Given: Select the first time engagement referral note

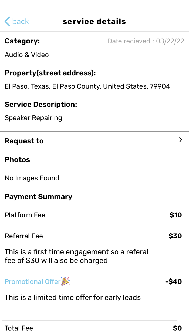Looking at the screenshot, I should tap(76, 256).
